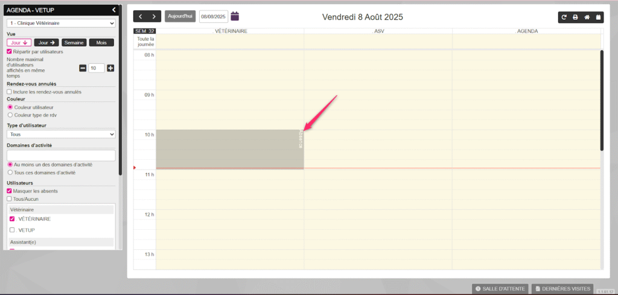This screenshot has height=295, width=618.
Task: Click the home icon in toolbar
Action: pos(587,17)
